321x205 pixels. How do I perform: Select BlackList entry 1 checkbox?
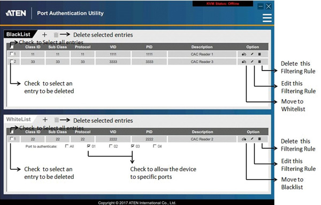[x=11, y=54]
